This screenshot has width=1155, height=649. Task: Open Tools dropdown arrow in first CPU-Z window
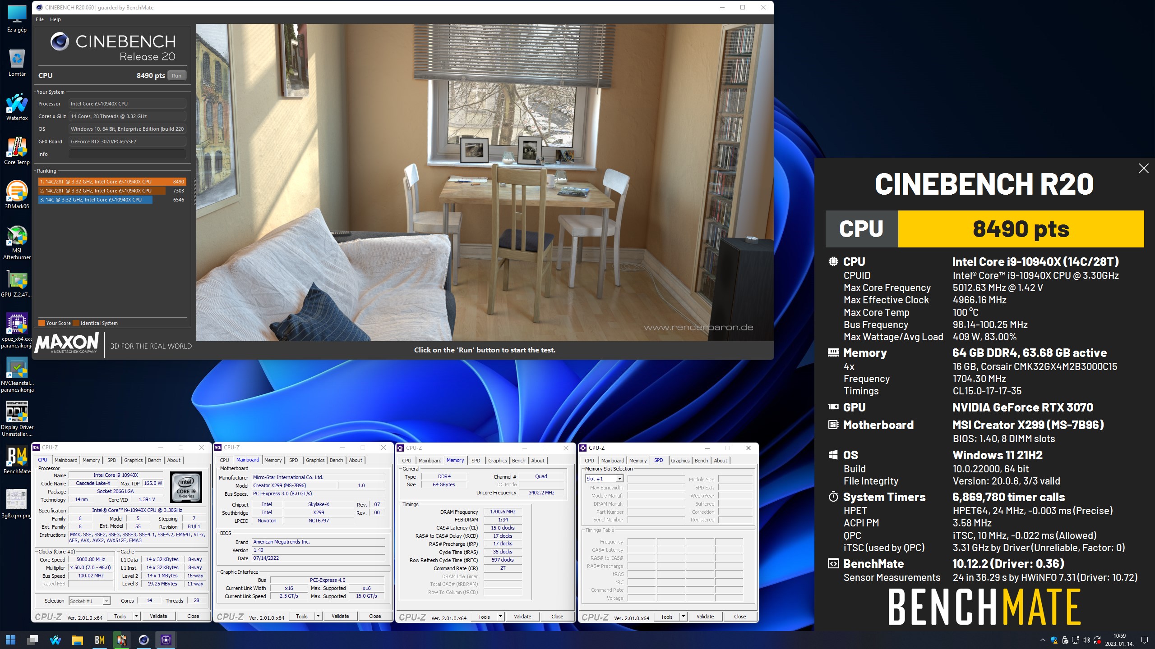[136, 616]
